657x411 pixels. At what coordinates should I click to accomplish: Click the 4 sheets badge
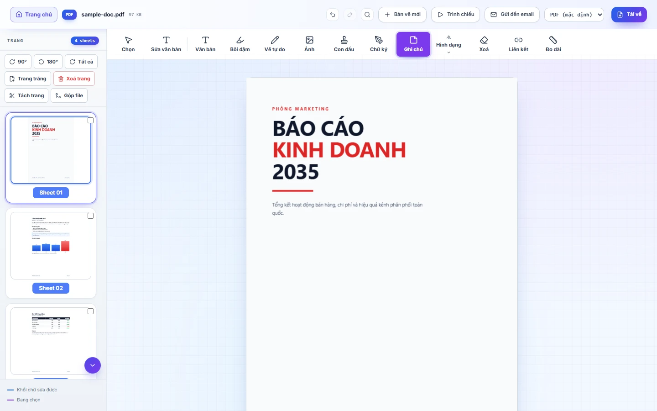(85, 41)
